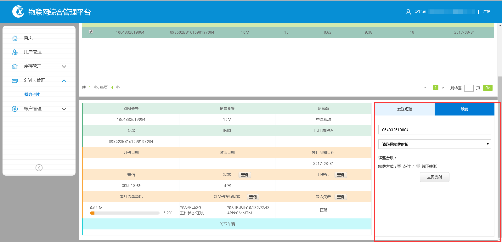
Task: Open 我的卡片 submenu item
Action: tap(32, 94)
